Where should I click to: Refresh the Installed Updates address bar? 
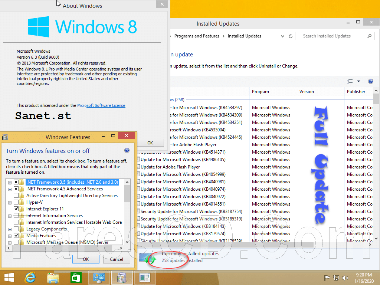291,36
